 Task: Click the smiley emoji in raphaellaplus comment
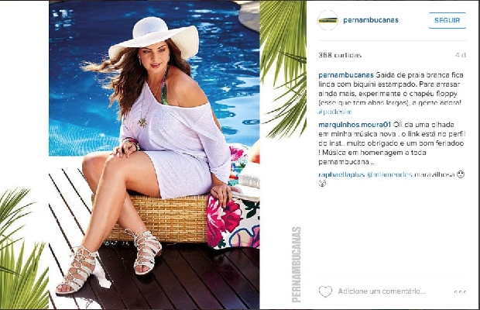461,174
